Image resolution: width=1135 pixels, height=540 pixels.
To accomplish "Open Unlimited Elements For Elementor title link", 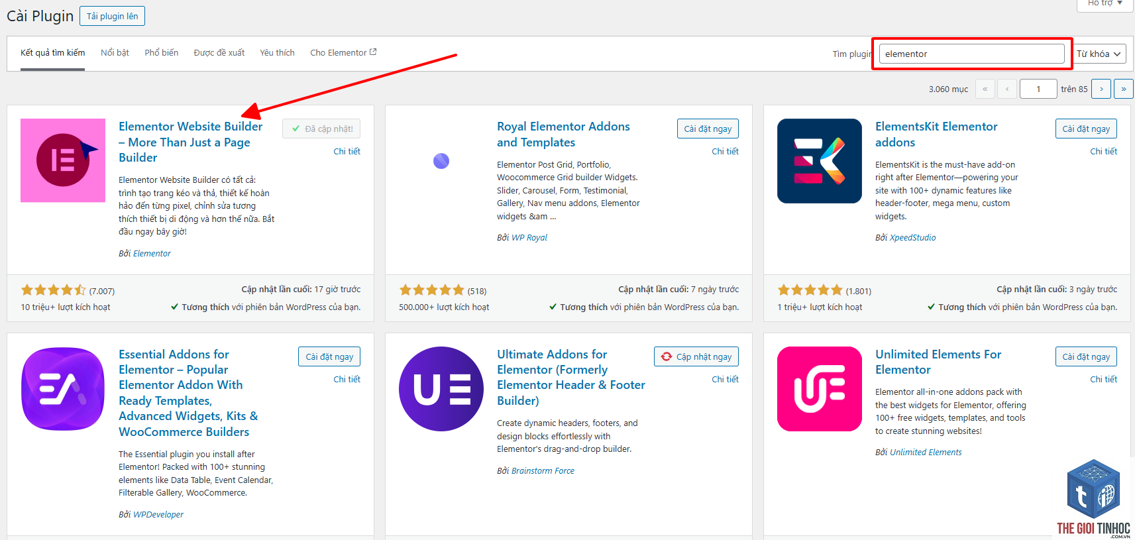I will (x=938, y=362).
